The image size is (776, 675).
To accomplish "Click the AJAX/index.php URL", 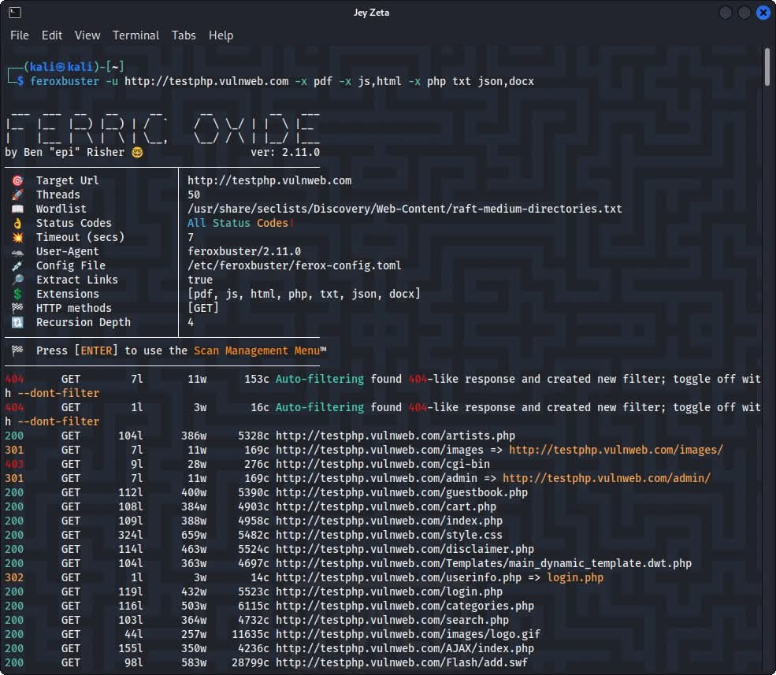I will click(x=405, y=648).
